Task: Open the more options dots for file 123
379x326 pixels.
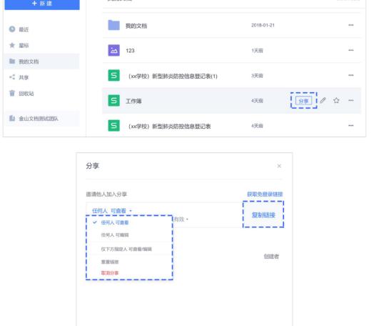Action: (351, 50)
